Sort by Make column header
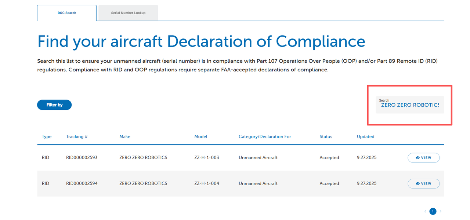Screen dimensions: 470x220 125,137
